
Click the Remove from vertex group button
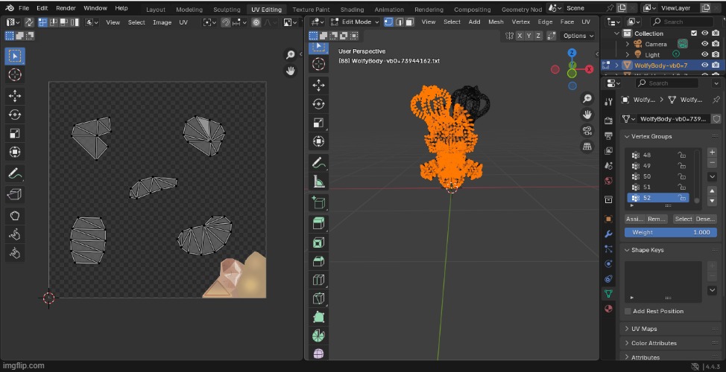click(x=657, y=219)
